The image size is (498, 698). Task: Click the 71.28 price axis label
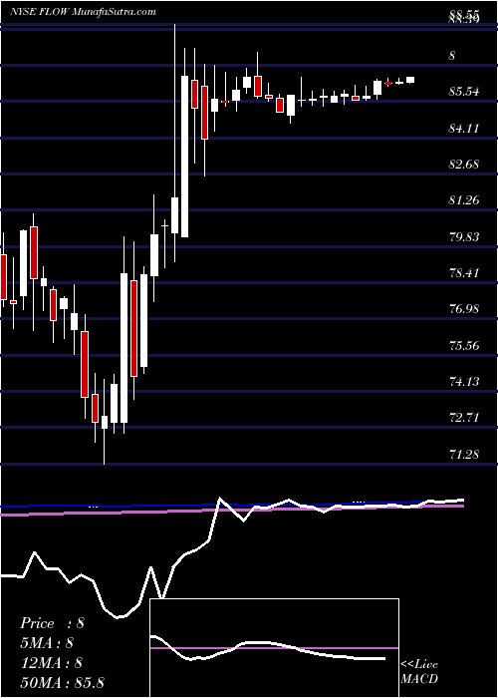(465, 454)
